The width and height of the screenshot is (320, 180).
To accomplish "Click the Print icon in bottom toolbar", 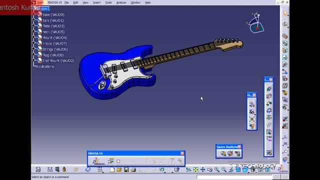I will coord(133,170).
